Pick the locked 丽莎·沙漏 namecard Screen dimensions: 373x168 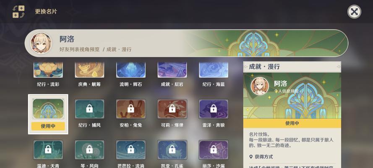[214, 150]
